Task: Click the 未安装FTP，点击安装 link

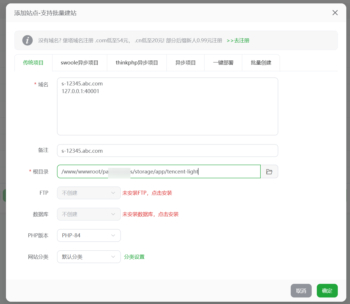Action: (147, 193)
